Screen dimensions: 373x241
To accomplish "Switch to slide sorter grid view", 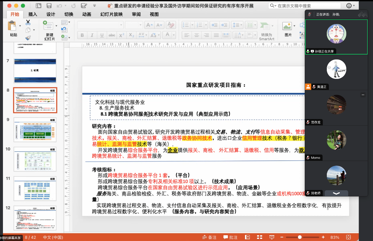I will (259, 237).
